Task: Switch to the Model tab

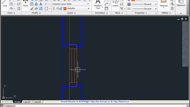Action: [17, 102]
